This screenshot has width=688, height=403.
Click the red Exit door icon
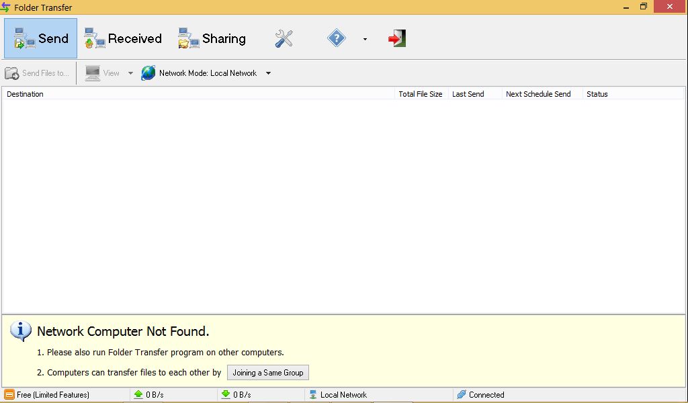click(x=396, y=38)
